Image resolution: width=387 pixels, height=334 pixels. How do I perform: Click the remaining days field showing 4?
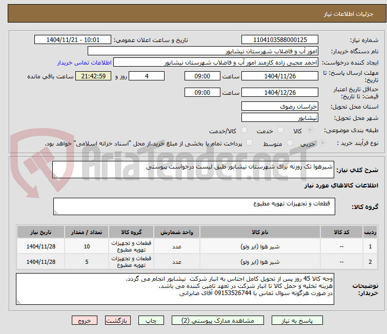[x=147, y=76]
